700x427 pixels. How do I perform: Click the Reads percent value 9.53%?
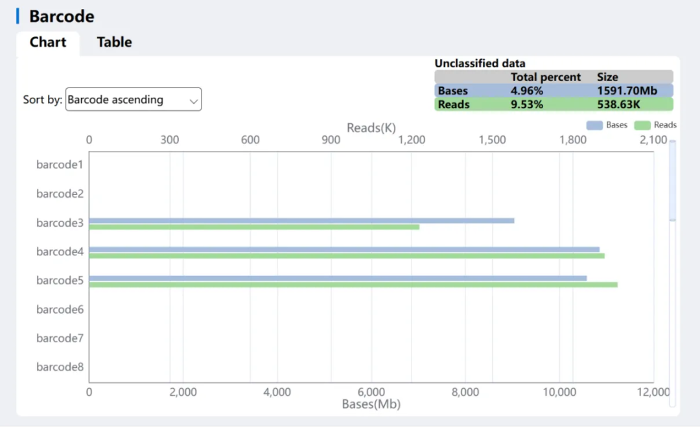[x=527, y=104]
